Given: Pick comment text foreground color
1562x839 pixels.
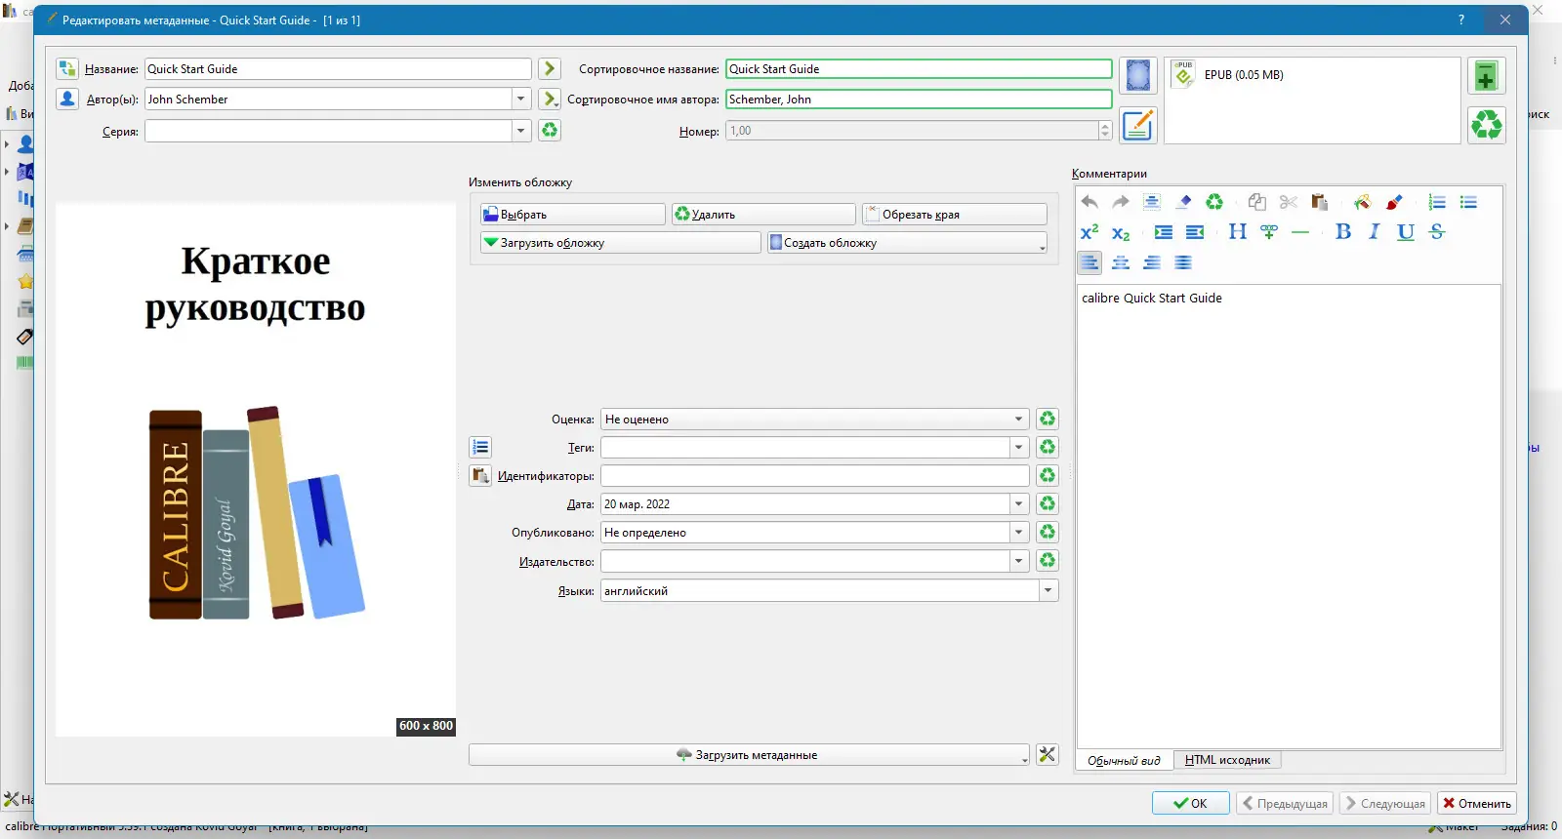Looking at the screenshot, I should [x=1394, y=202].
